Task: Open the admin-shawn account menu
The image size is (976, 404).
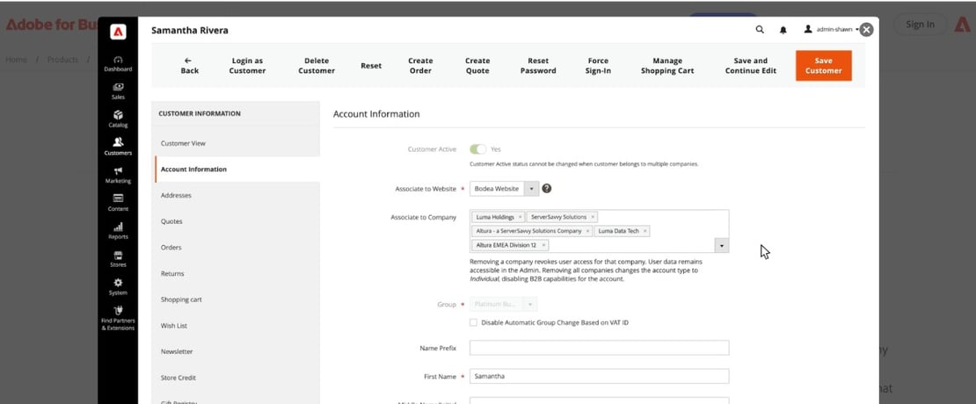Action: pyautogui.click(x=831, y=29)
